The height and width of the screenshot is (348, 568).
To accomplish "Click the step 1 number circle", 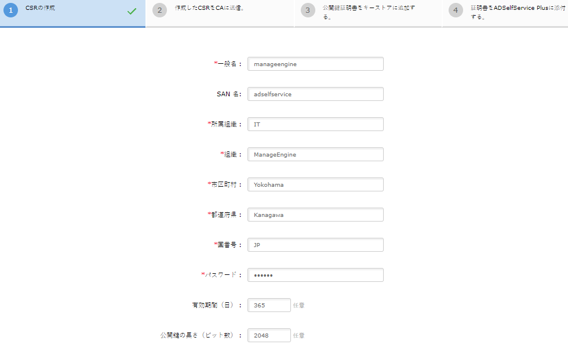I will click(10, 10).
